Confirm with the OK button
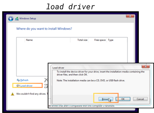This screenshot has height=113, width=154. coord(123,99)
